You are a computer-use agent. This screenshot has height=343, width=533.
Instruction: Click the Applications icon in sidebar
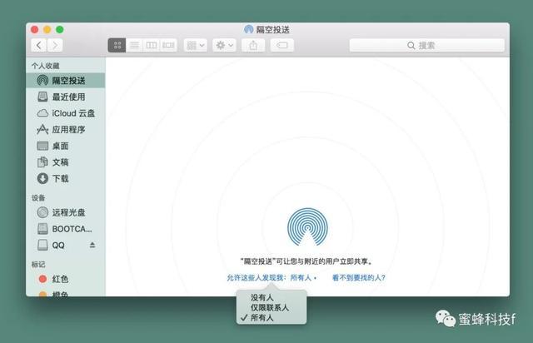pos(42,130)
